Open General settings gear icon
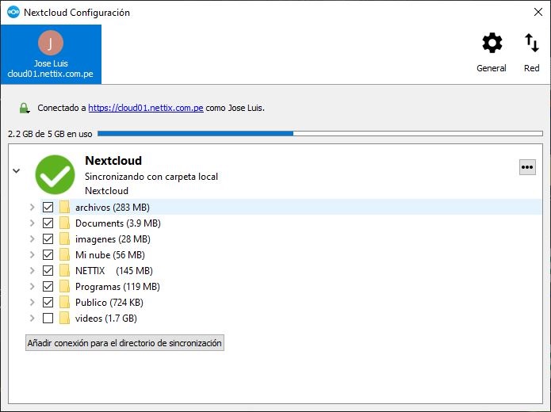Screen dimensions: 551x412 pyautogui.click(x=492, y=44)
